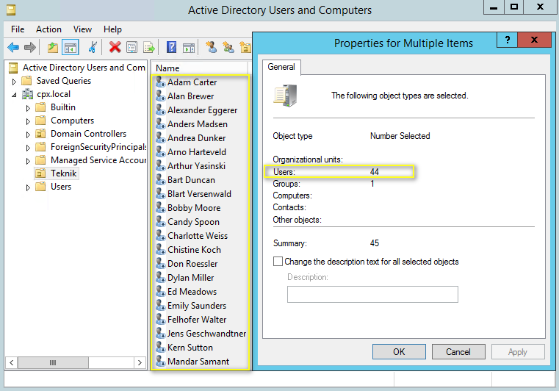Click the Apply button
The height and width of the screenshot is (391, 559).
click(518, 352)
